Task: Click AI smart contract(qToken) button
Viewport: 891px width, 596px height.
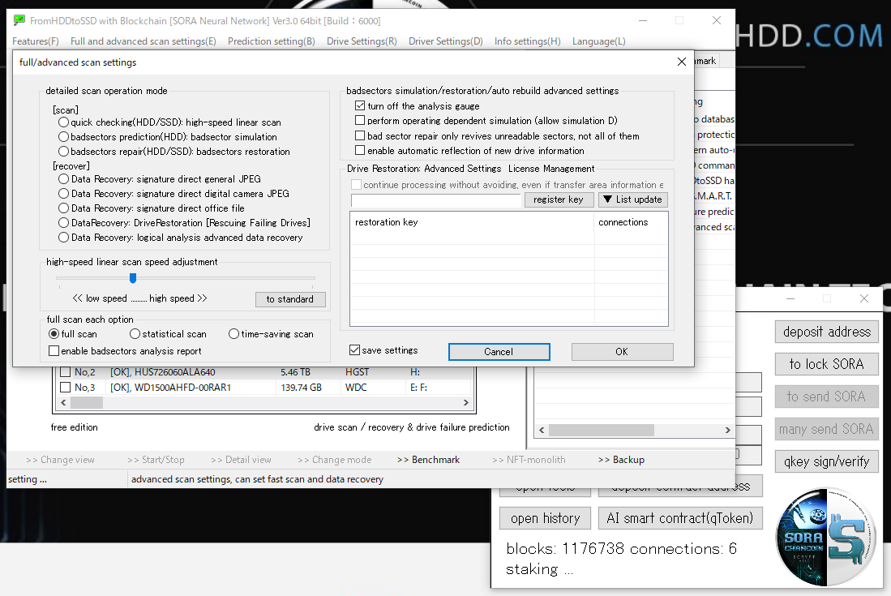Action: [680, 518]
